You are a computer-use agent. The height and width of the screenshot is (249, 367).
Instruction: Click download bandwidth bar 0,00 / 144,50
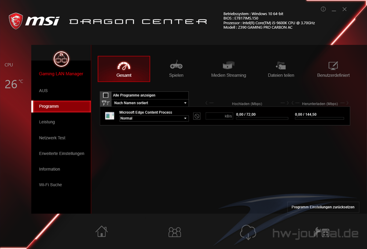pos(320,119)
